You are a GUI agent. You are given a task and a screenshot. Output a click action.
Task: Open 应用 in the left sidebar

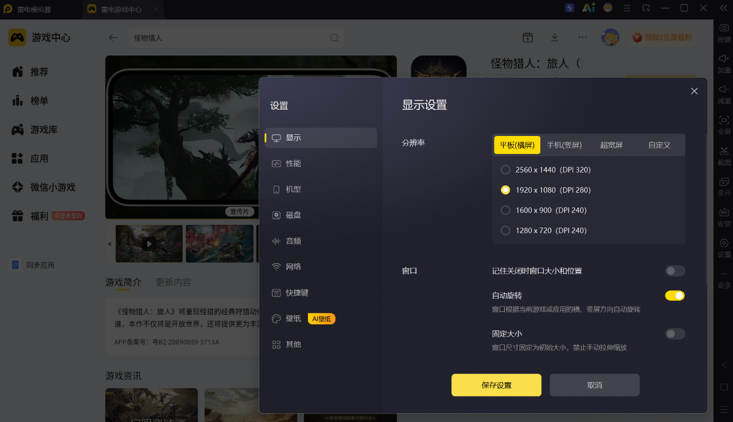(31, 158)
